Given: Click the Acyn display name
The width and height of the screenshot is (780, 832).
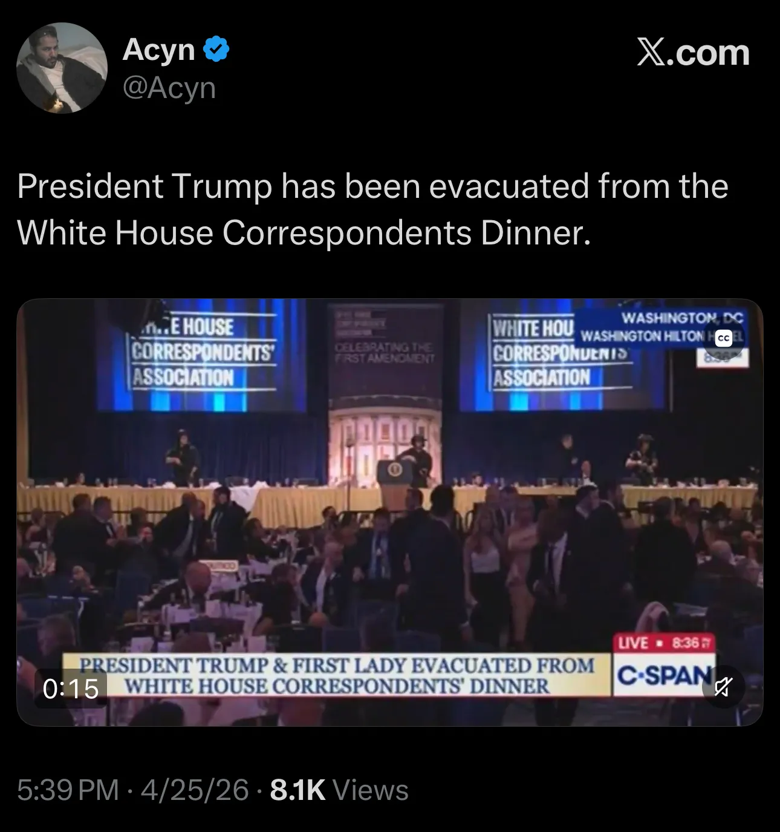Looking at the screenshot, I should click(158, 50).
